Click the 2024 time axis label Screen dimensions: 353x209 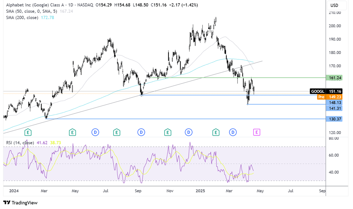click(14, 191)
